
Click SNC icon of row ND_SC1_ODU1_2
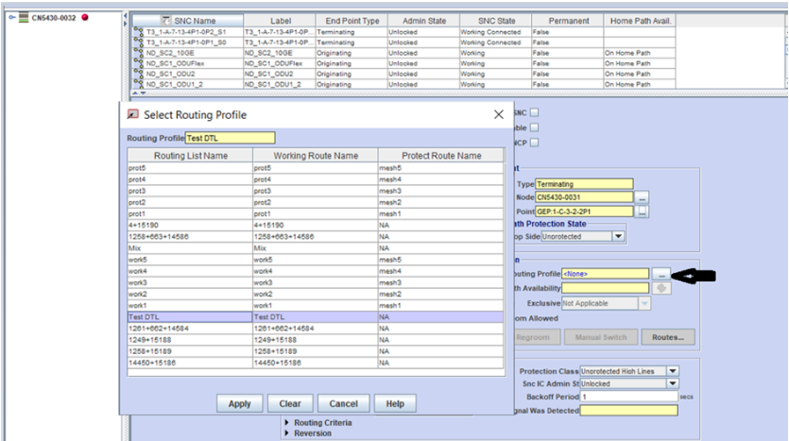(x=138, y=84)
